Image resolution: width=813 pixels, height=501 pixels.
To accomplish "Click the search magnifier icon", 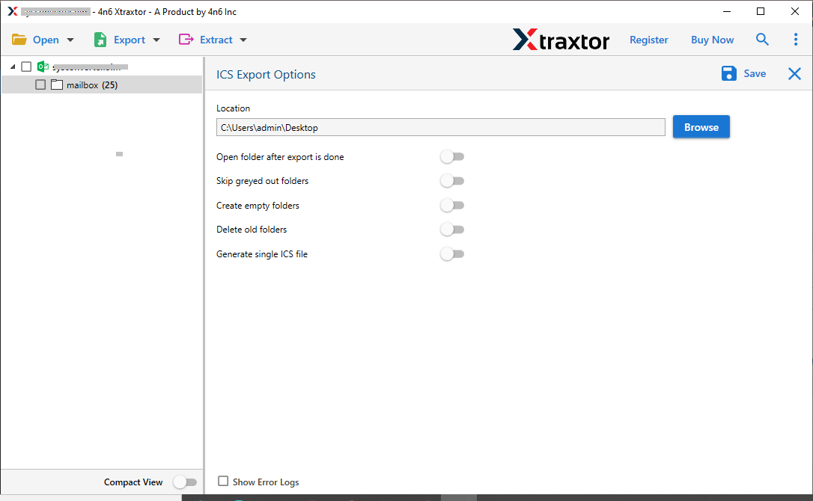I will (761, 40).
